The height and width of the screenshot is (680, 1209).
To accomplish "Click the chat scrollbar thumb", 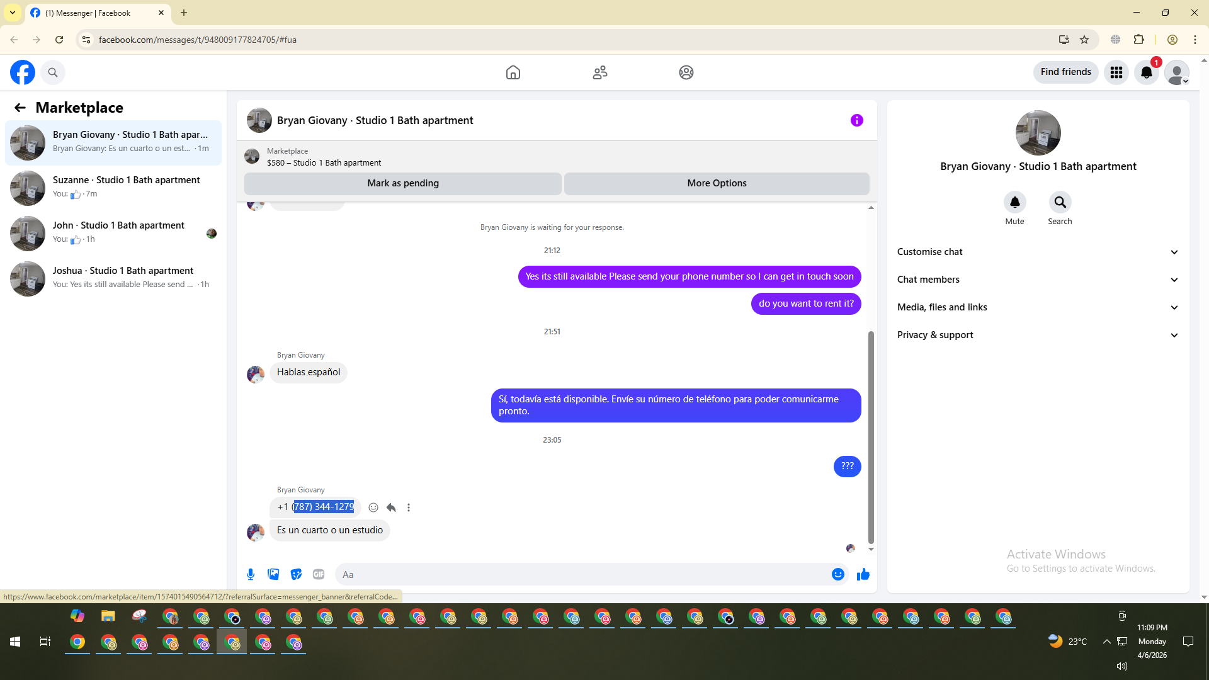I will (871, 437).
